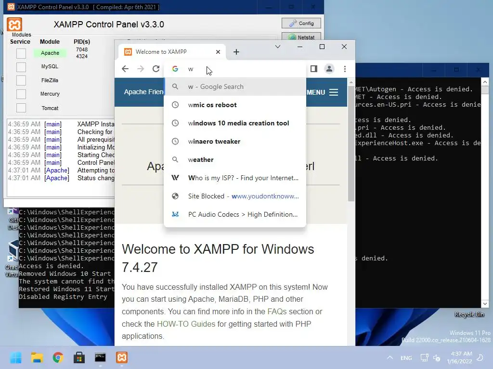Toggle the FileZilla service checkbox
Image resolution: width=493 pixels, height=369 pixels.
pos(21,80)
